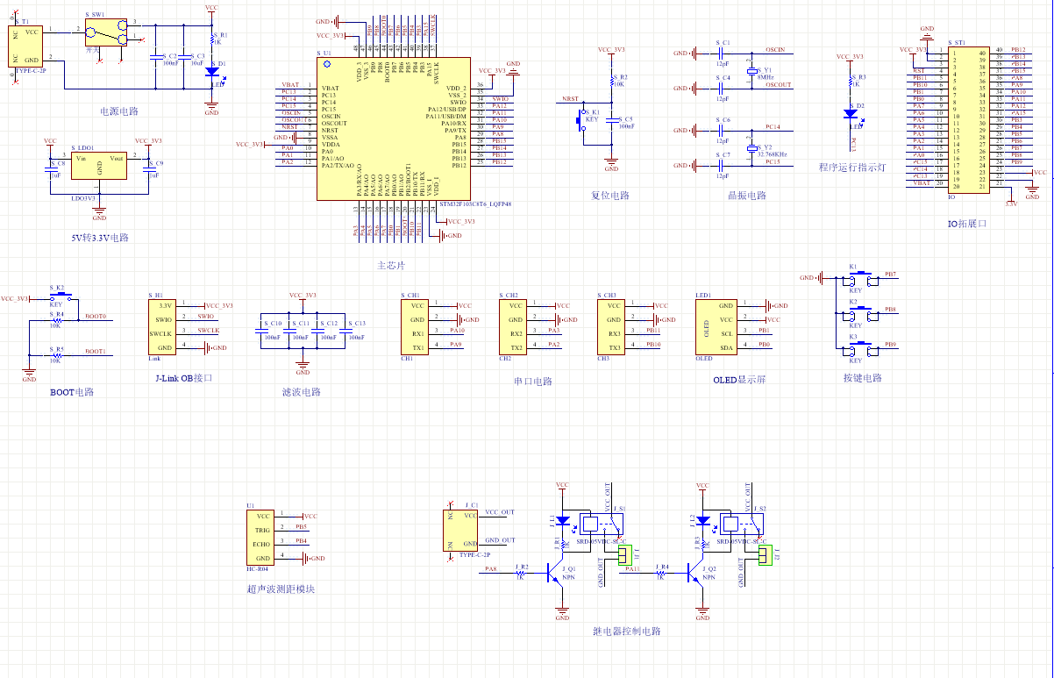1054x678 pixels.
Task: Click the 'OLED显示屏' section label
Action: click(x=739, y=380)
